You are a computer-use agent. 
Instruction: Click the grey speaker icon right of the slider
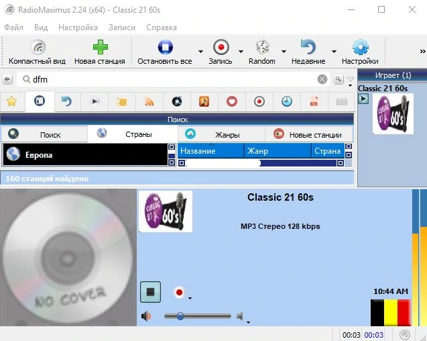tap(240, 316)
